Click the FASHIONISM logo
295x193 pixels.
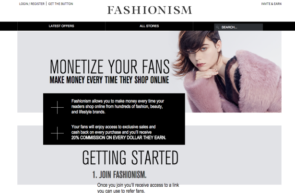tap(150, 10)
